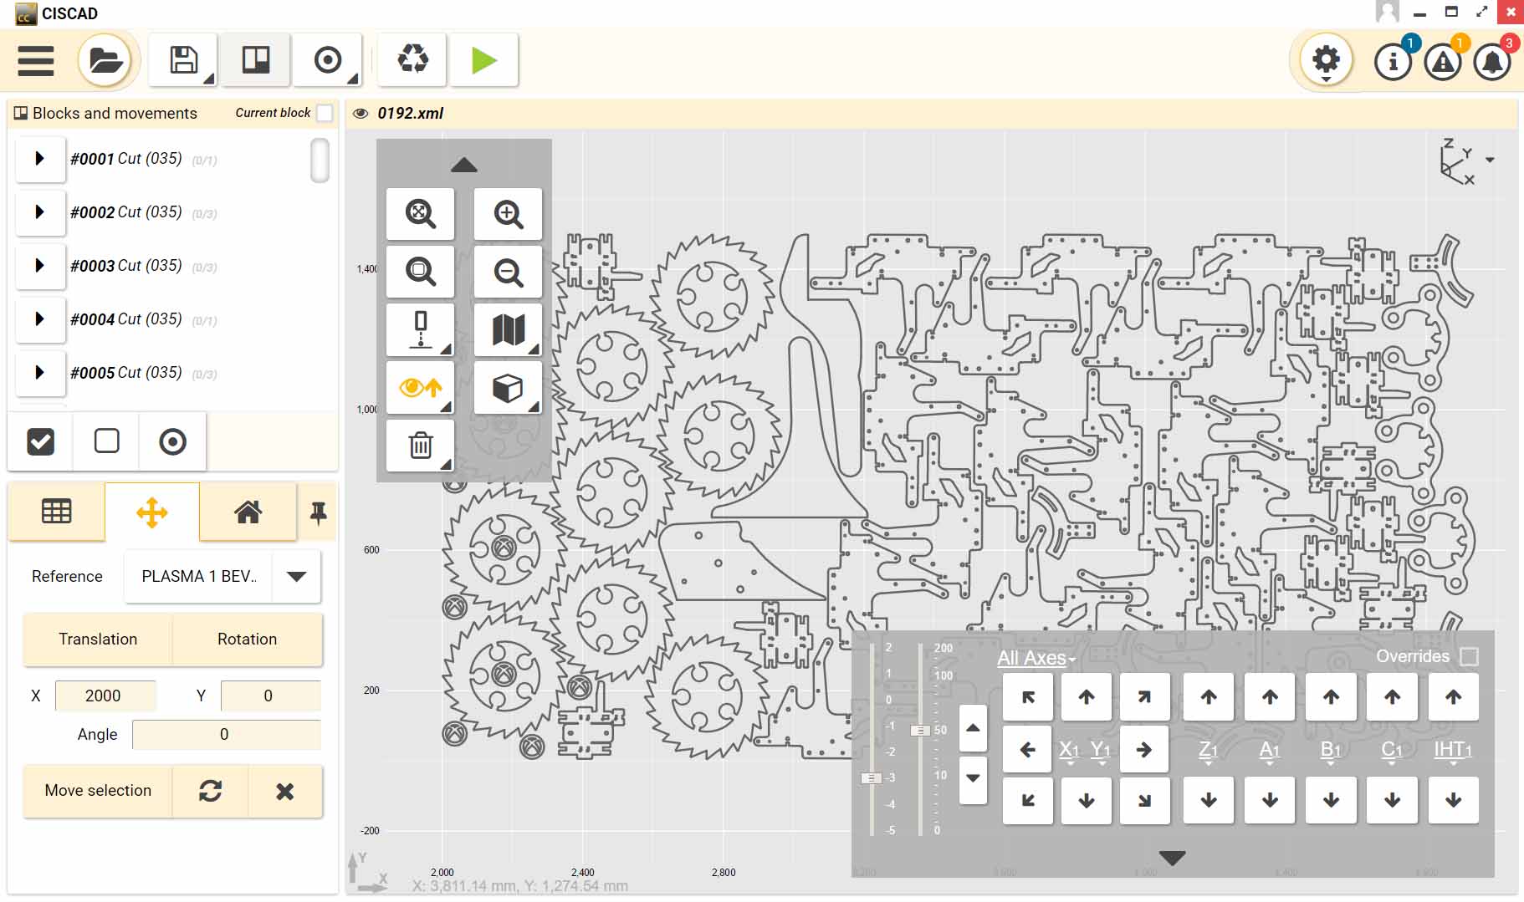The height and width of the screenshot is (902, 1524).
Task: Pin the panel with pushpin icon
Action: [318, 512]
